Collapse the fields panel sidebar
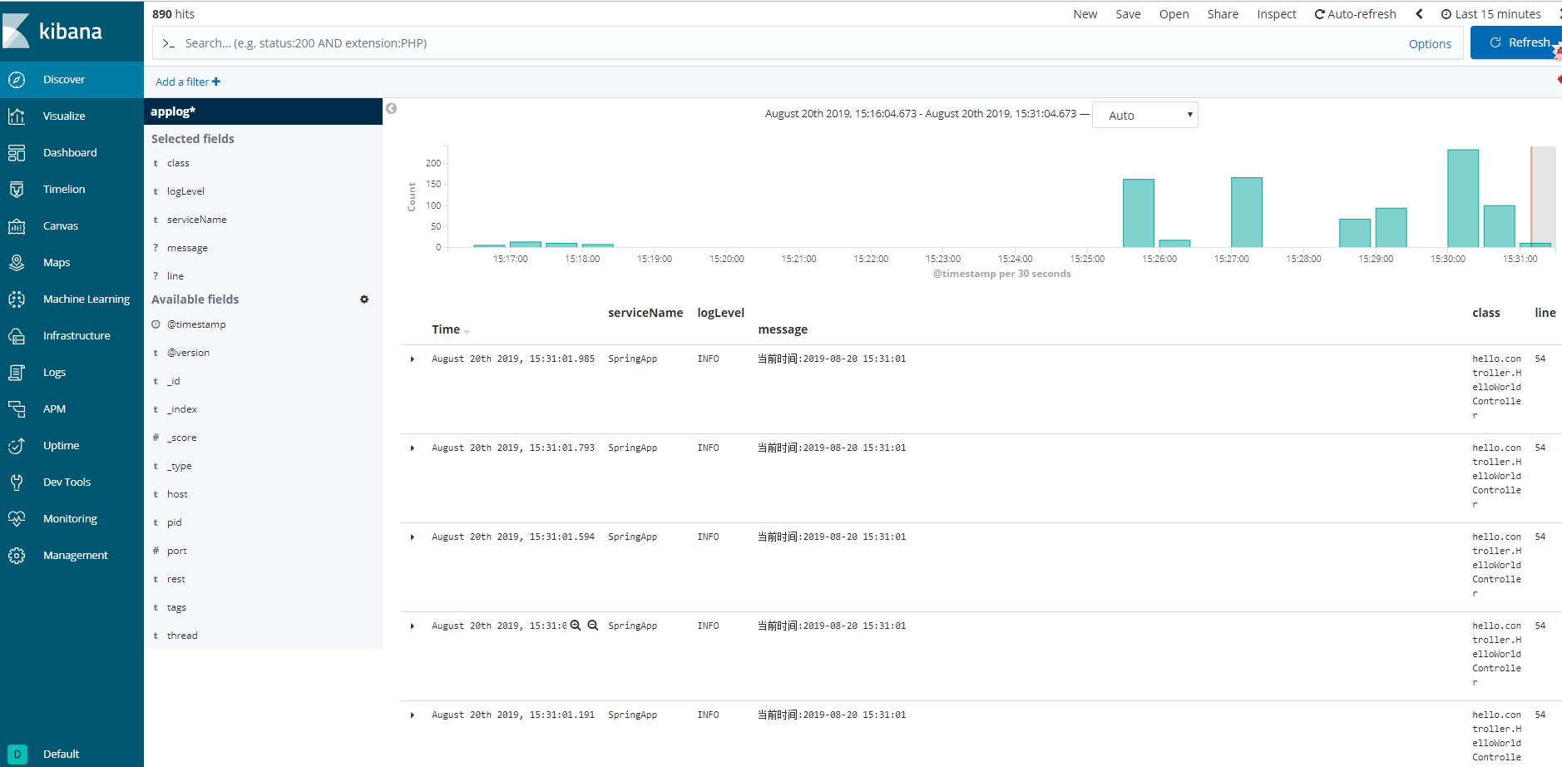Screen dimensions: 1562x767 (x=391, y=108)
